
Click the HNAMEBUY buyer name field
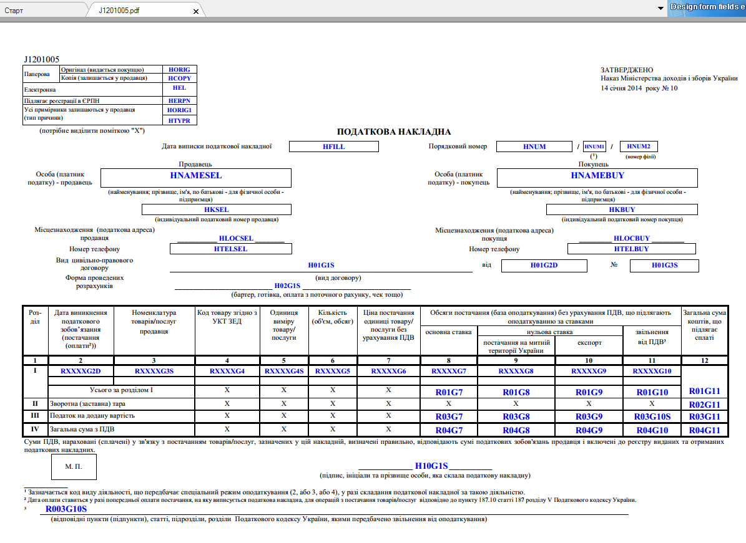597,176
